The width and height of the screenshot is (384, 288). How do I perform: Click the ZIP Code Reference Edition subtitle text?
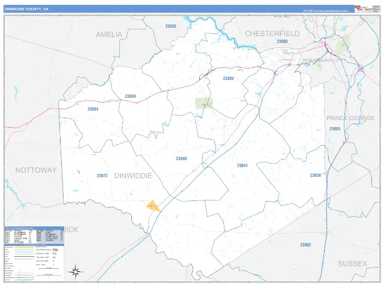coord(326,11)
